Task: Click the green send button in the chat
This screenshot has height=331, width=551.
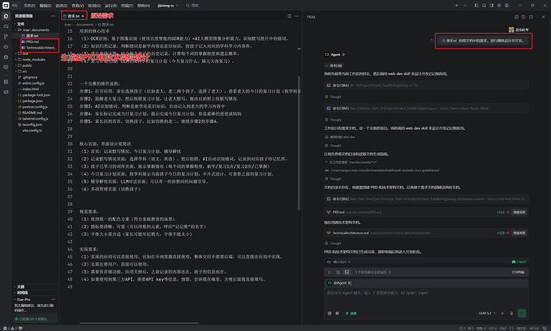Action: point(521,313)
